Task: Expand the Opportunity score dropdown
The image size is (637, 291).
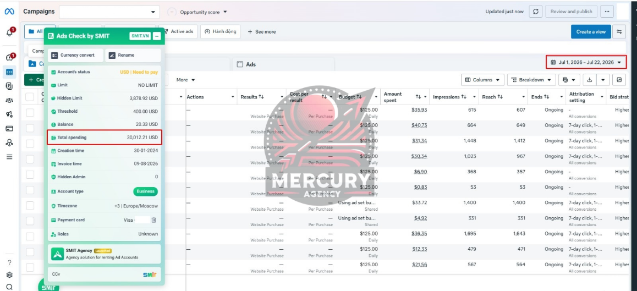Action: point(204,12)
